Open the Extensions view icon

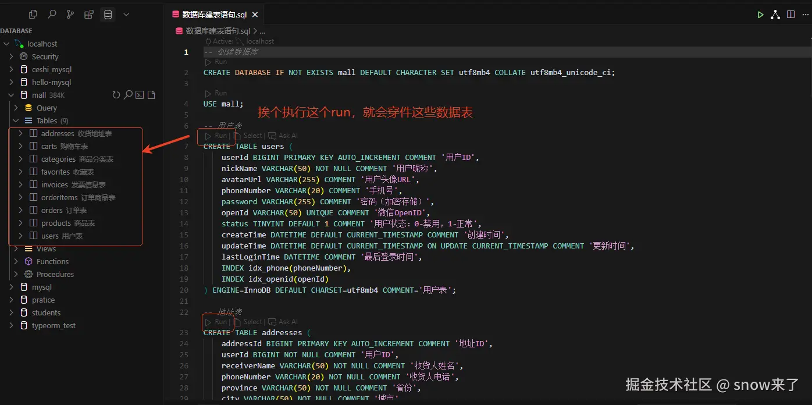(89, 15)
